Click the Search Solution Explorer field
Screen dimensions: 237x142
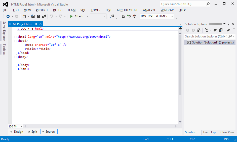pyautogui.click(x=206, y=36)
